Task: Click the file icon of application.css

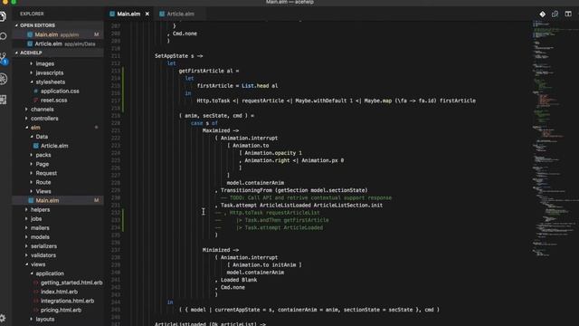Action: point(36,91)
